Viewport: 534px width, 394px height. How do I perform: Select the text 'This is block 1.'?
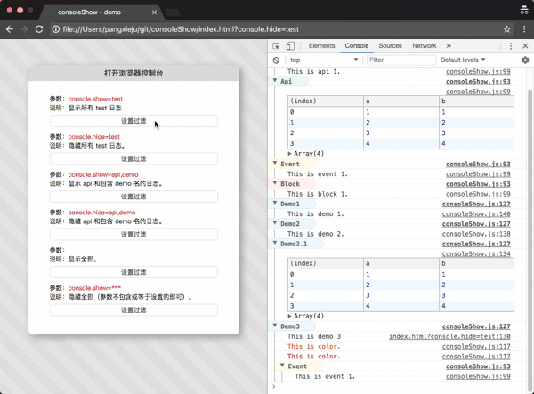[x=318, y=194]
